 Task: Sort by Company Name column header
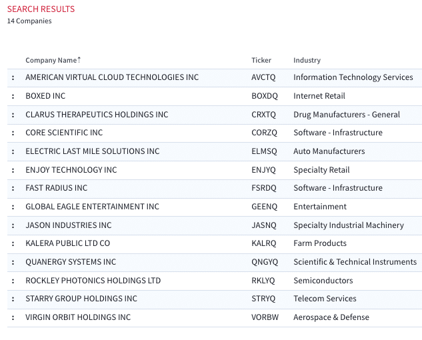pos(51,60)
